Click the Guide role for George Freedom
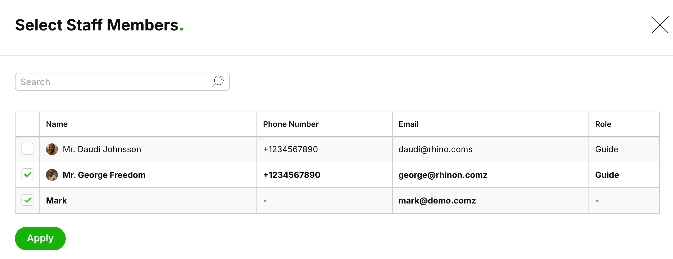This screenshot has height=259, width=673. [x=607, y=175]
